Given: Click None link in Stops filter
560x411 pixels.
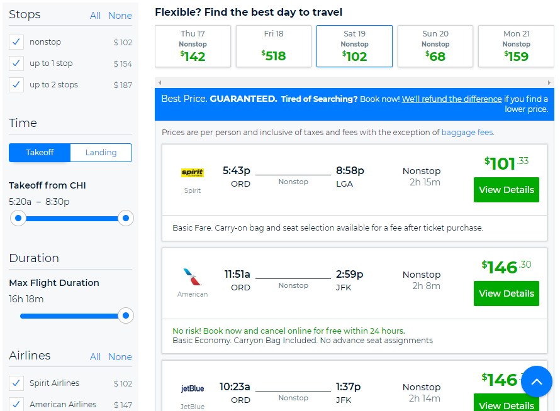Looking at the screenshot, I should pyautogui.click(x=120, y=16).
